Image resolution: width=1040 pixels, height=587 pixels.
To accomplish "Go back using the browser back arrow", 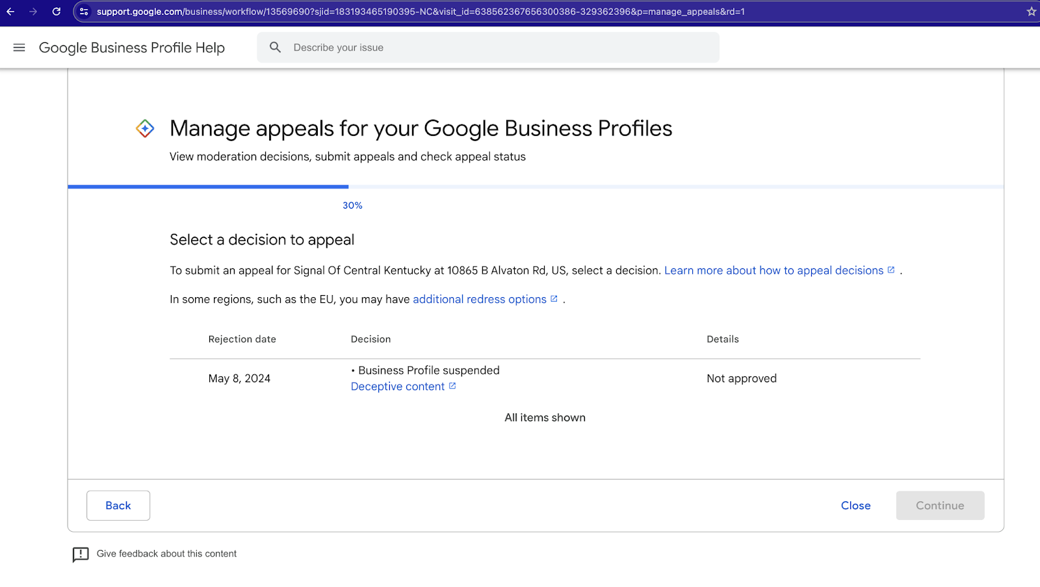I will (x=10, y=12).
